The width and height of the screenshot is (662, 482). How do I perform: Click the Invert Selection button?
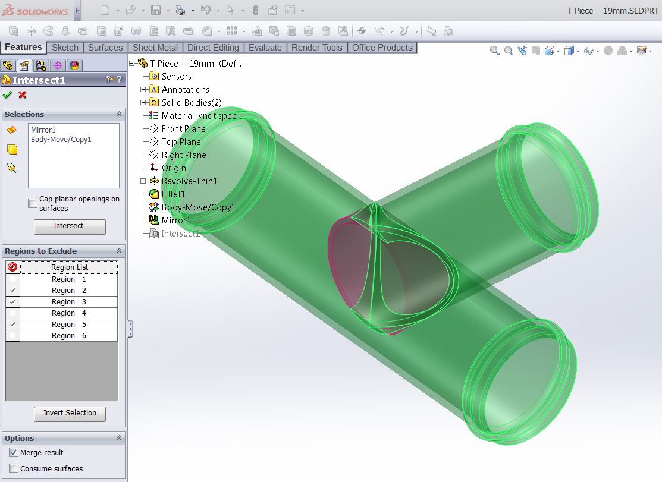[x=70, y=413]
